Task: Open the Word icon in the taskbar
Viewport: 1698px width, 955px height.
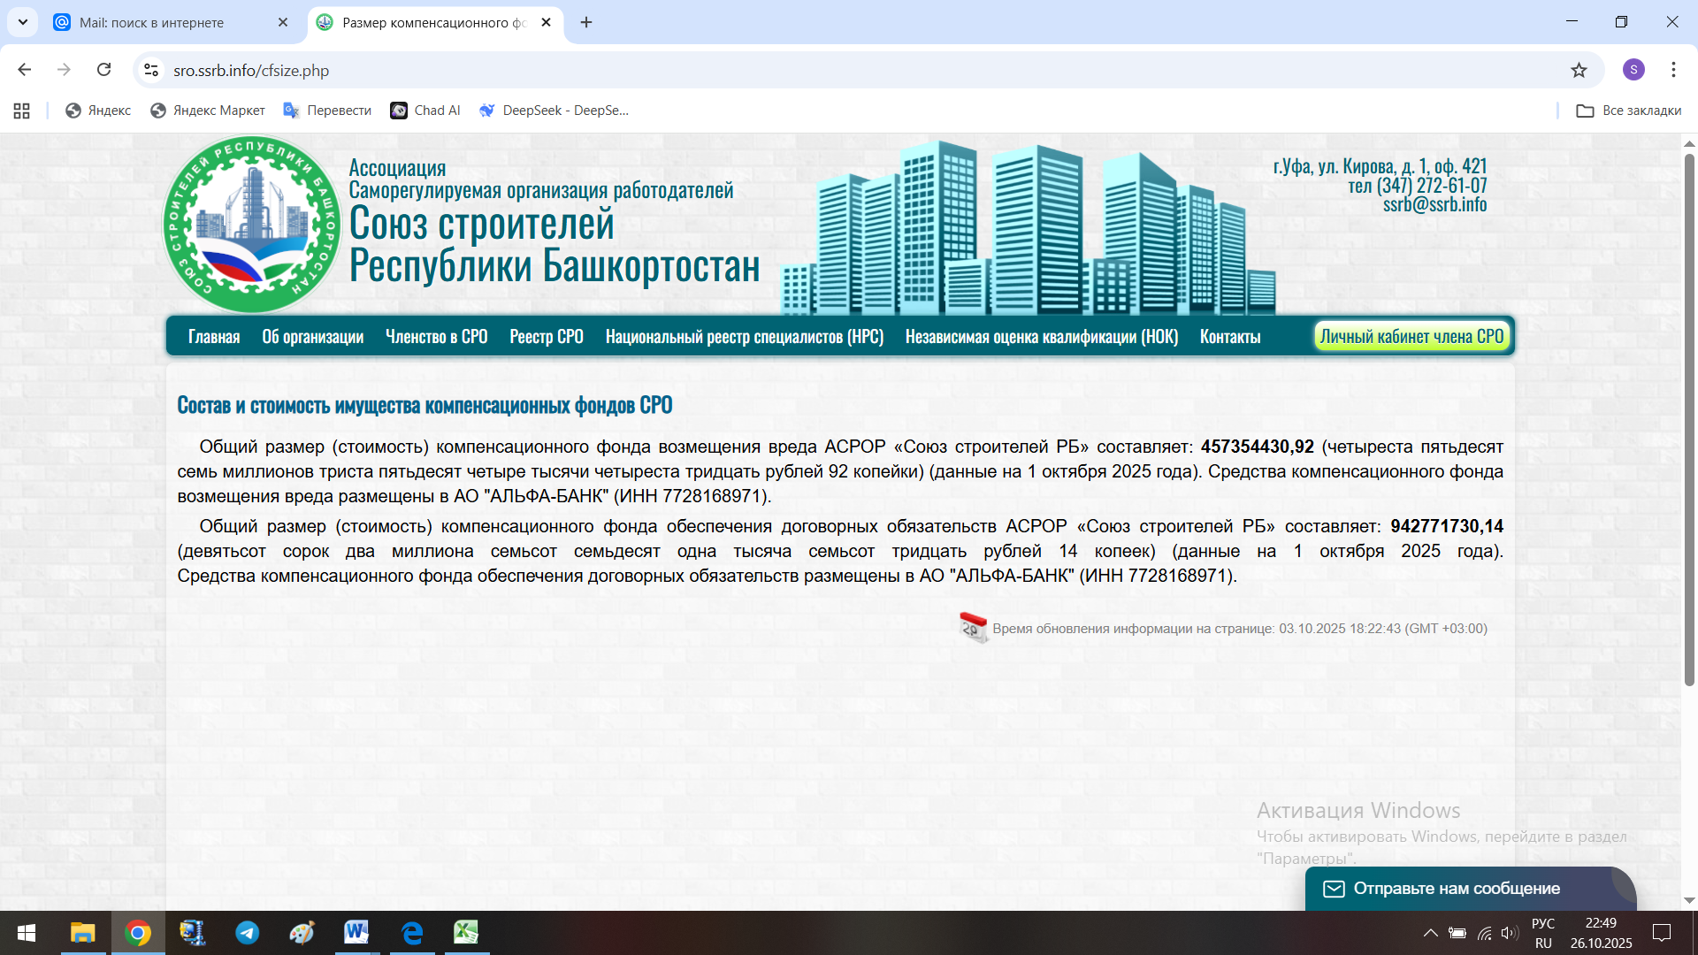Action: click(356, 933)
